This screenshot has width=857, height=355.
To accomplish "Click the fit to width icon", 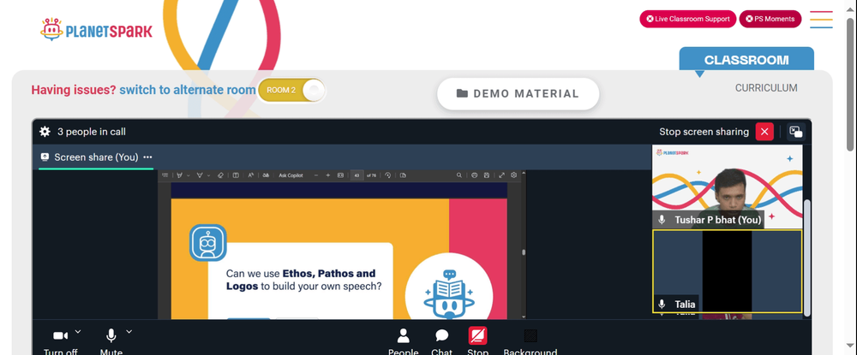I will pyautogui.click(x=340, y=175).
